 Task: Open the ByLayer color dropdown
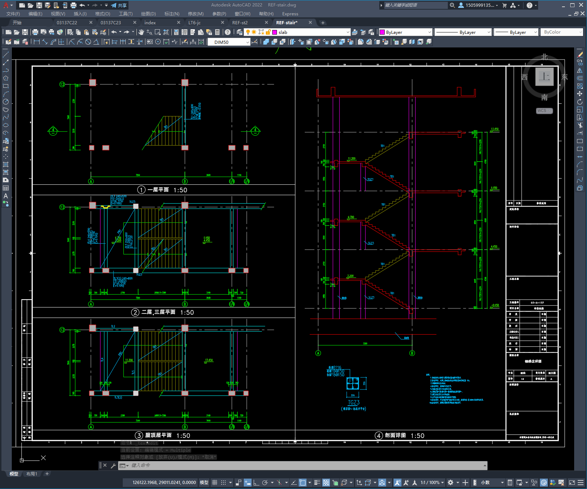point(405,32)
